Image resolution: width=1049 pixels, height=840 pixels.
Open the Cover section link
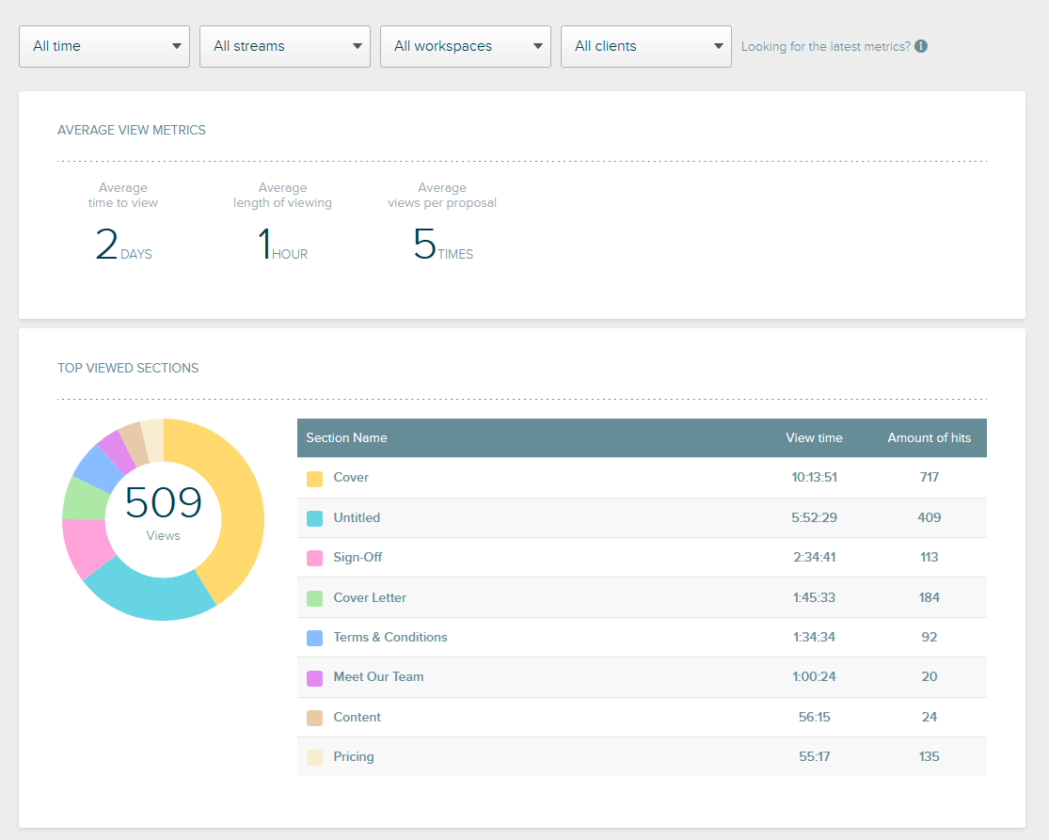[x=349, y=478]
